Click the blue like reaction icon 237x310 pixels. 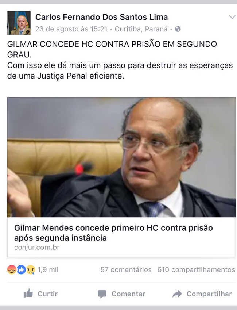(21, 270)
